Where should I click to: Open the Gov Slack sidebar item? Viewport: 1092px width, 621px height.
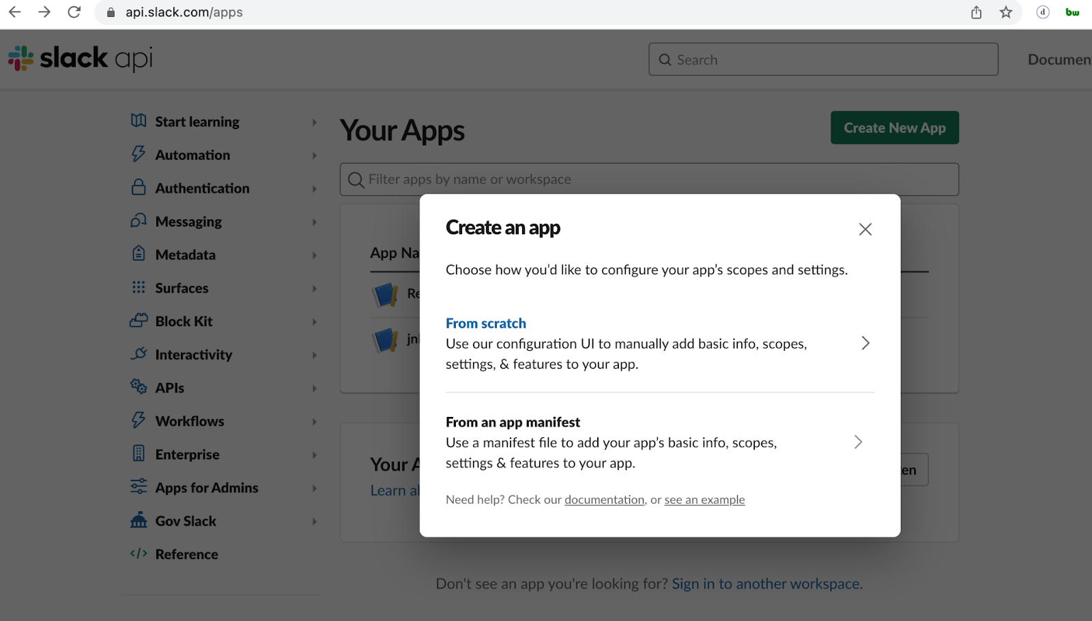(x=186, y=521)
